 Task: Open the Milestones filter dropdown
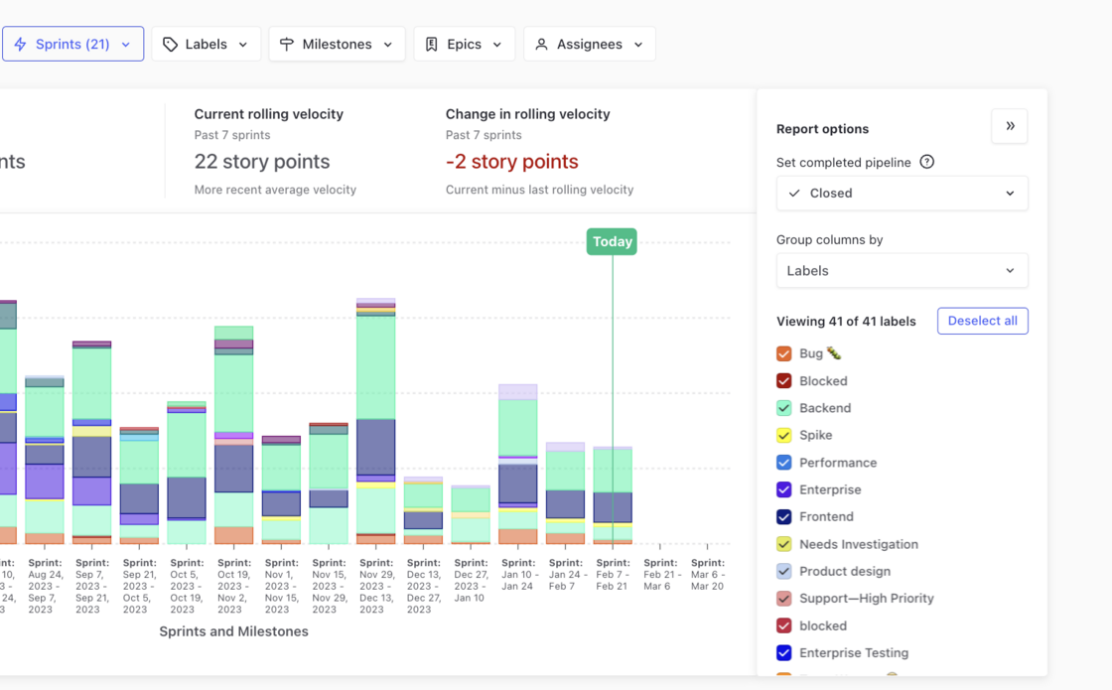click(x=337, y=44)
